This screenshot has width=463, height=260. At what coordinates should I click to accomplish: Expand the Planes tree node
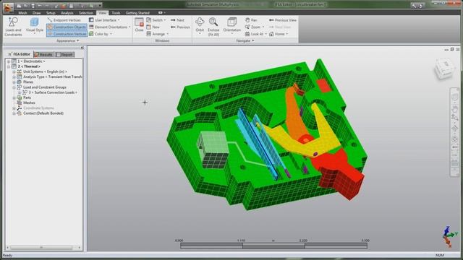click(x=14, y=82)
